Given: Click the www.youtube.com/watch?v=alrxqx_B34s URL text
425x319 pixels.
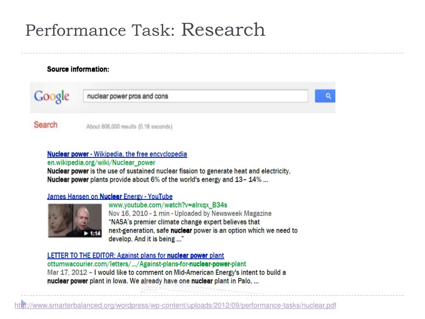Looking at the screenshot, I should tap(168, 205).
